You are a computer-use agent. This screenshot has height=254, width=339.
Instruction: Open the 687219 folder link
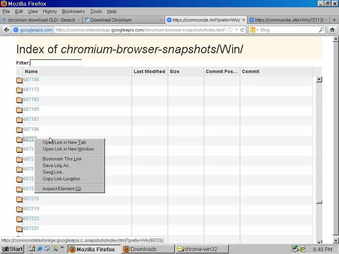(x=31, y=208)
